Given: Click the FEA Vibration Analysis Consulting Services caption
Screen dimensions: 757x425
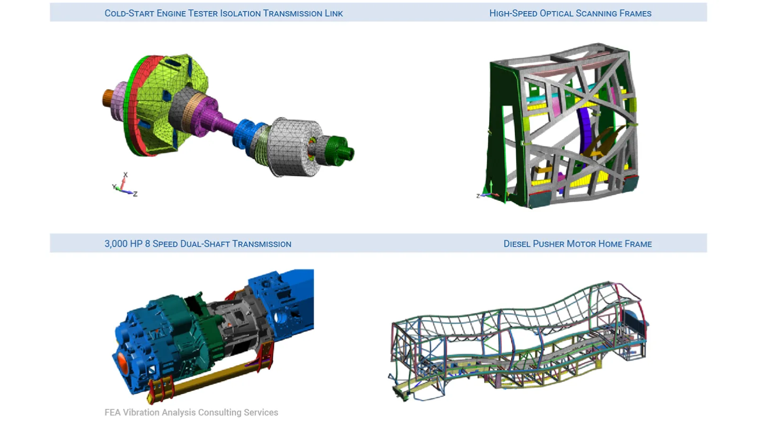Looking at the screenshot, I should click(191, 412).
